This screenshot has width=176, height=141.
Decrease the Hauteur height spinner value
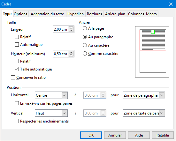[x=71, y=55]
